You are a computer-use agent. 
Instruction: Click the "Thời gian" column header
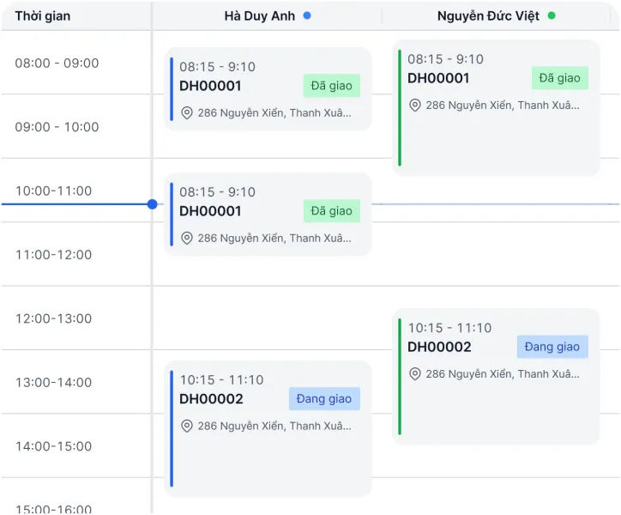[43, 16]
